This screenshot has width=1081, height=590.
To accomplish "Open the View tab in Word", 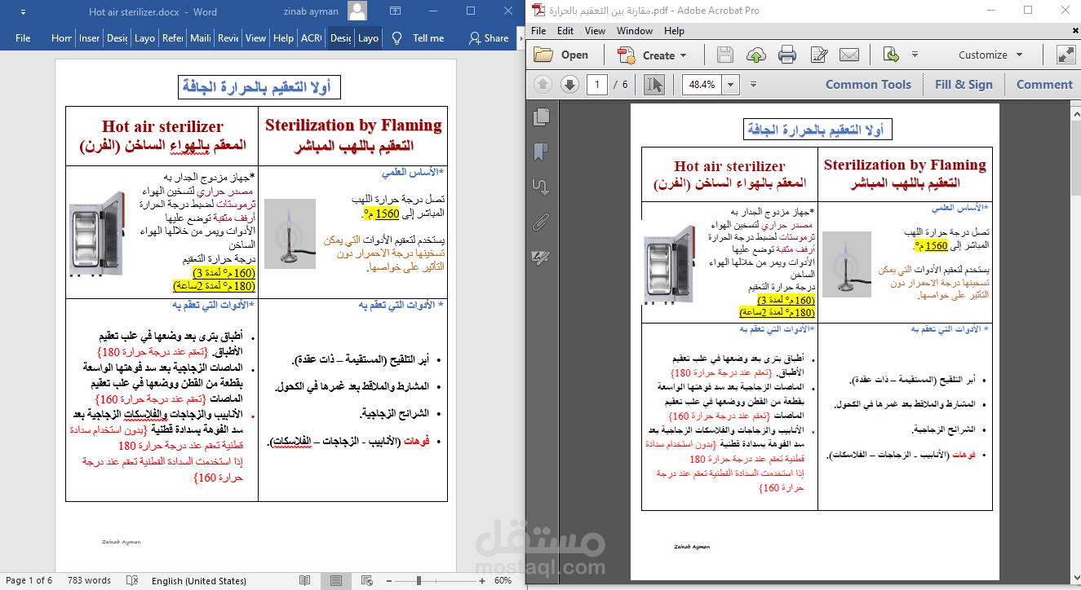I will click(255, 38).
